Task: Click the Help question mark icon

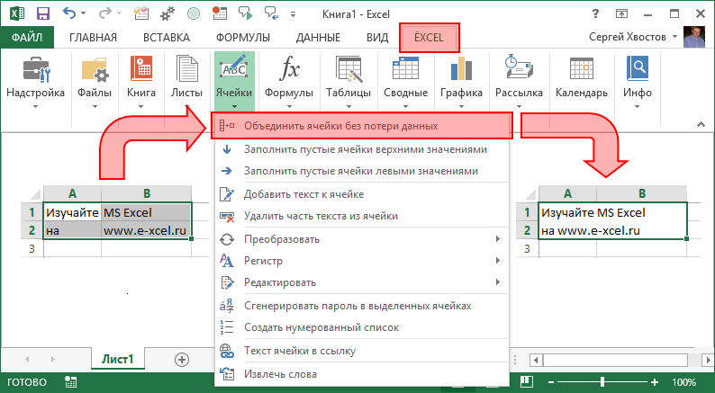Action: tap(595, 13)
